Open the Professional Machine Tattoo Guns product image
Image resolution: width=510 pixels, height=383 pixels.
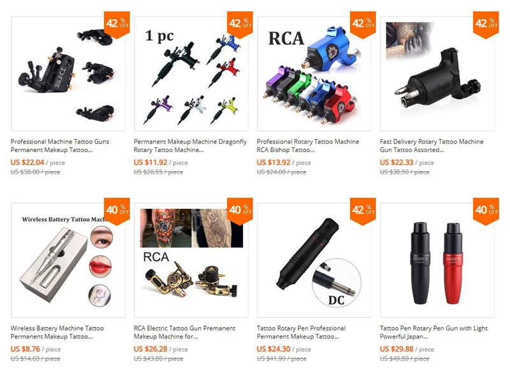point(68,73)
